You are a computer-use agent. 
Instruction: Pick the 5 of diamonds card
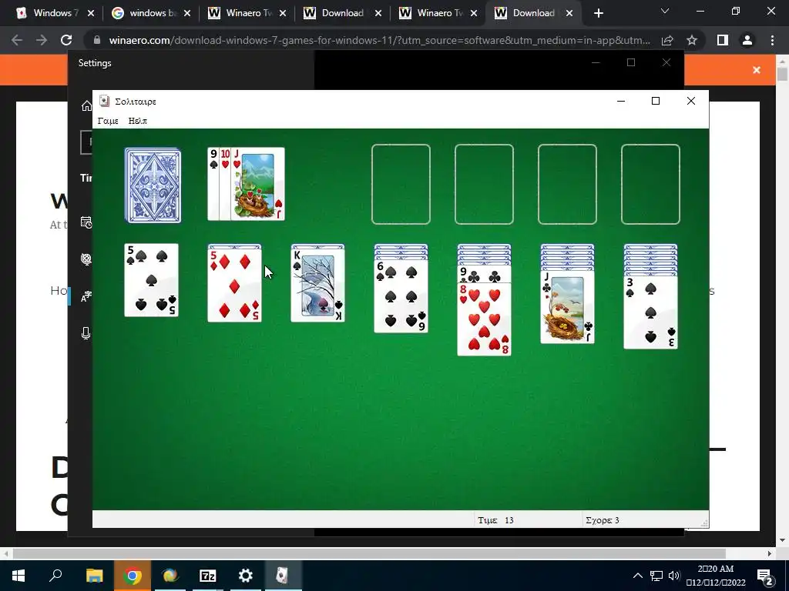tap(234, 285)
